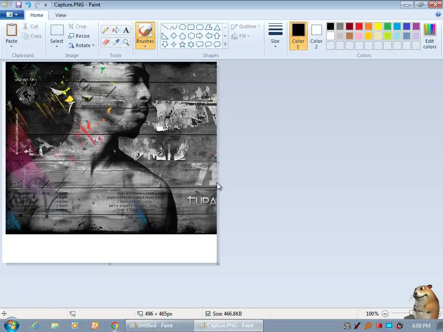Launch Internet Explorer from taskbar
This screenshot has height=332, width=443.
pyautogui.click(x=35, y=326)
